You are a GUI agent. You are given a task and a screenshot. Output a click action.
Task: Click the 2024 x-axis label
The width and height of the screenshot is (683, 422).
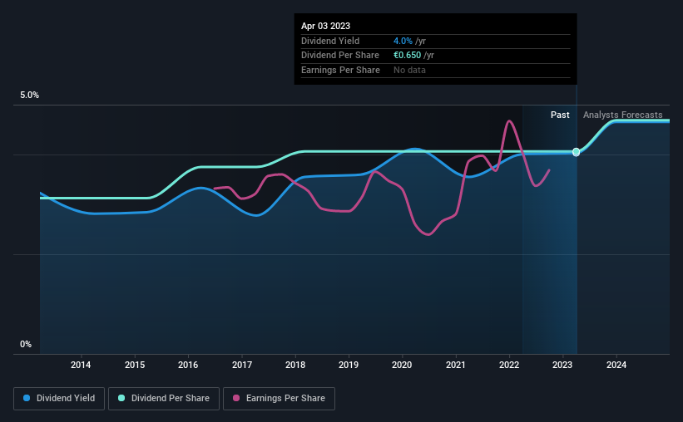pyautogui.click(x=616, y=365)
